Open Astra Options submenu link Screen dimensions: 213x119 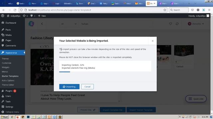[x=8, y=80]
